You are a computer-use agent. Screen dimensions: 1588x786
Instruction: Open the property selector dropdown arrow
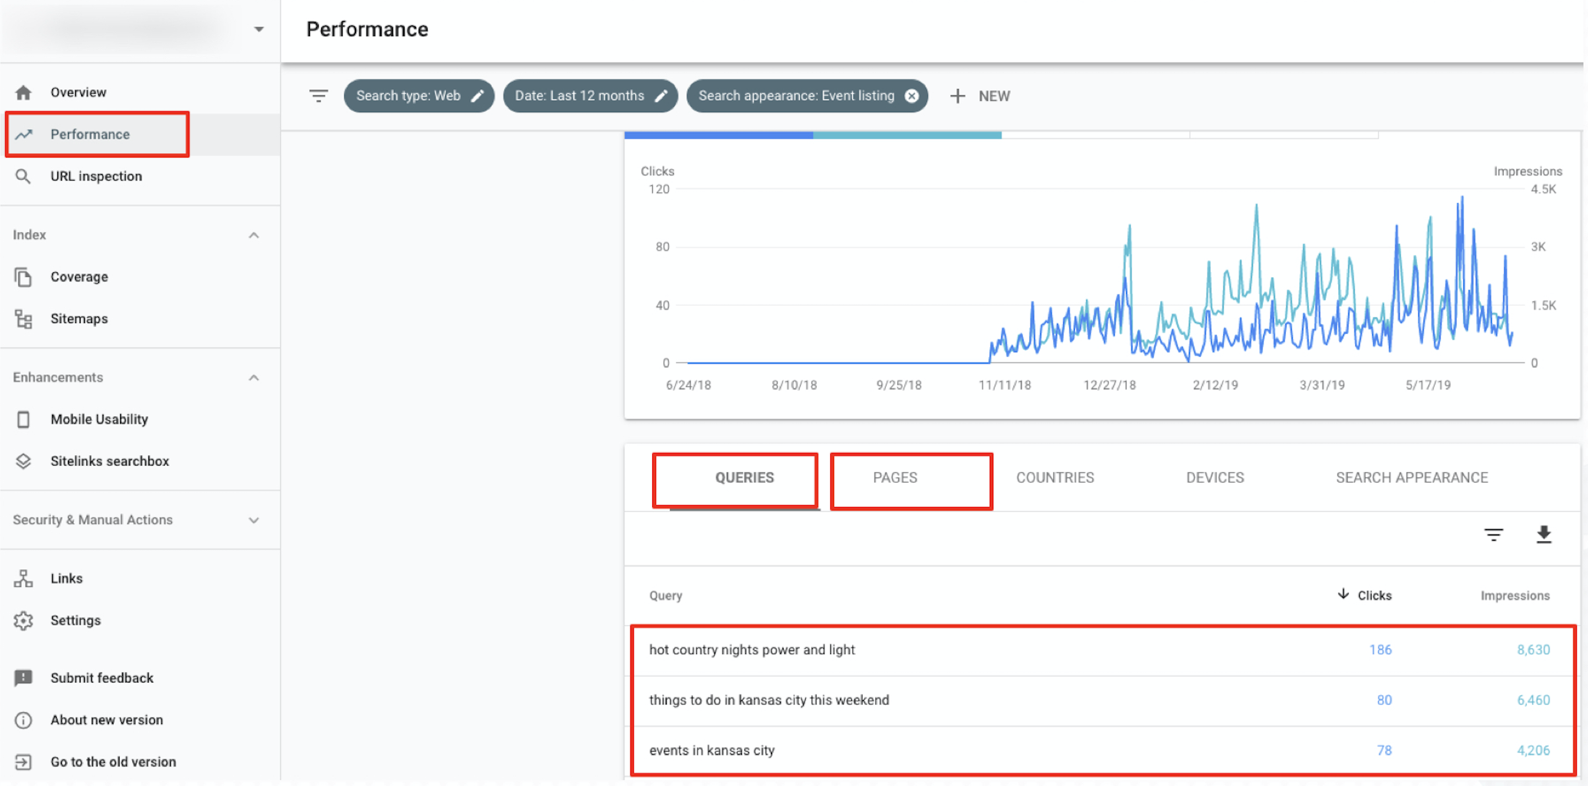[x=259, y=30]
